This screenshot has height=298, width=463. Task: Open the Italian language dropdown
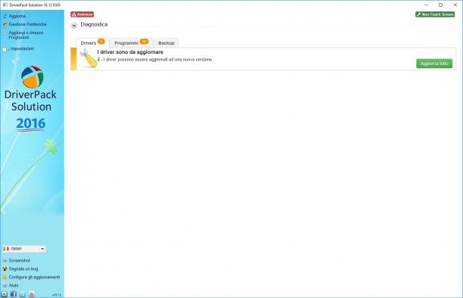tap(24, 249)
